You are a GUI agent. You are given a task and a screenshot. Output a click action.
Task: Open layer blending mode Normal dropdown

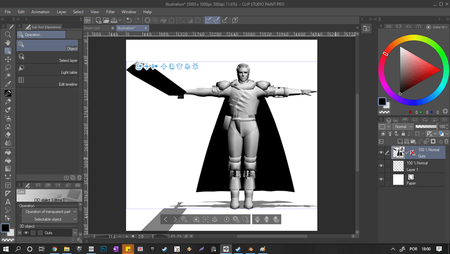403,127
